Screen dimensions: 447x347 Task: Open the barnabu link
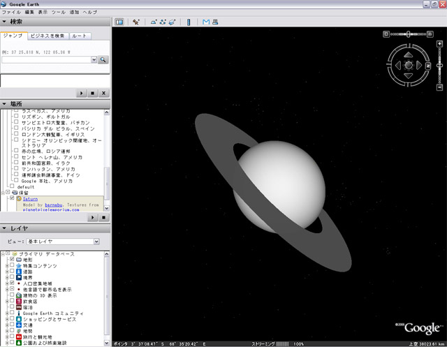coord(54,205)
